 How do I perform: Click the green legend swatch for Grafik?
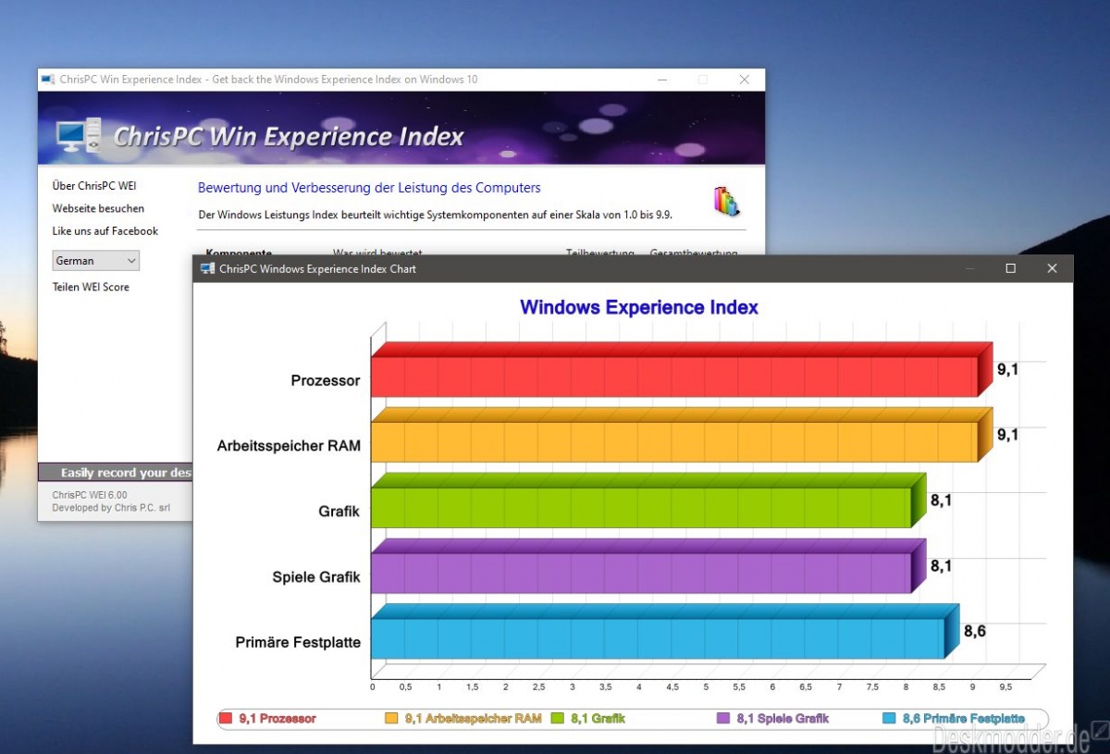pos(558,719)
